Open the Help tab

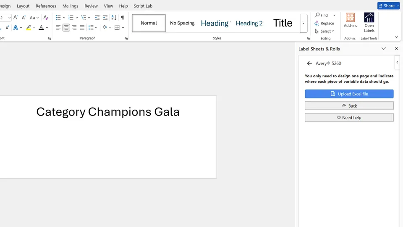(123, 5)
